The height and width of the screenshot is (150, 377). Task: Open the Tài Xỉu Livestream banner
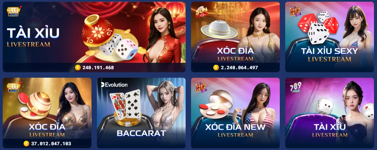coord(94,37)
